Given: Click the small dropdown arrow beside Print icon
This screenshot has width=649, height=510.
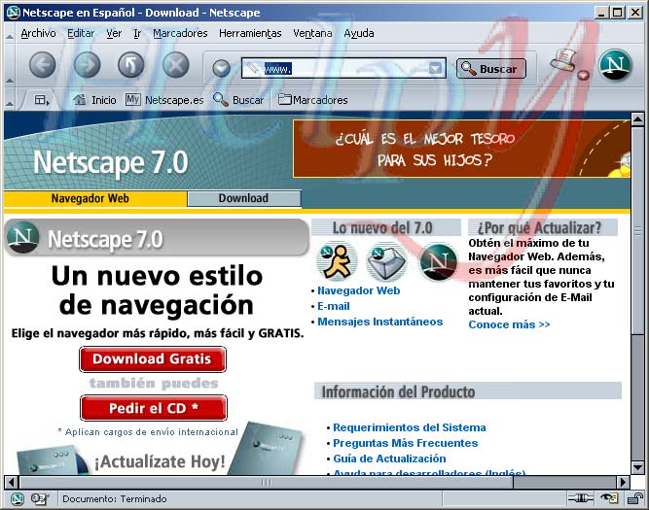Looking at the screenshot, I should [583, 75].
